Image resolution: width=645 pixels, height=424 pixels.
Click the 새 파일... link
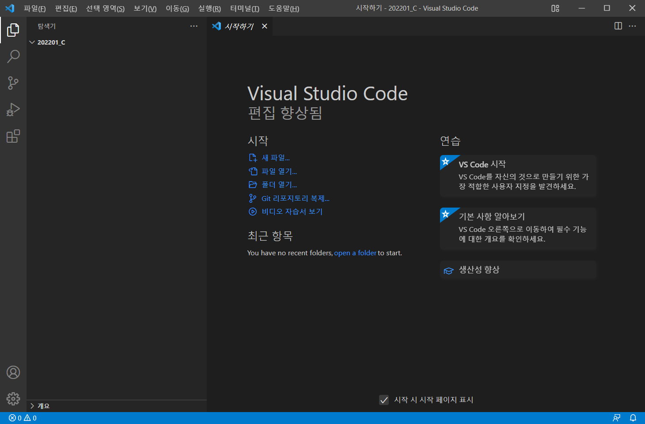tap(276, 158)
